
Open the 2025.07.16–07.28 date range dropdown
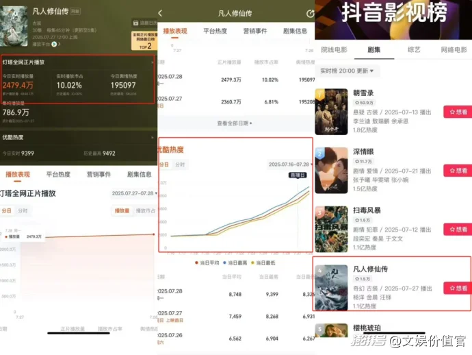click(x=290, y=164)
